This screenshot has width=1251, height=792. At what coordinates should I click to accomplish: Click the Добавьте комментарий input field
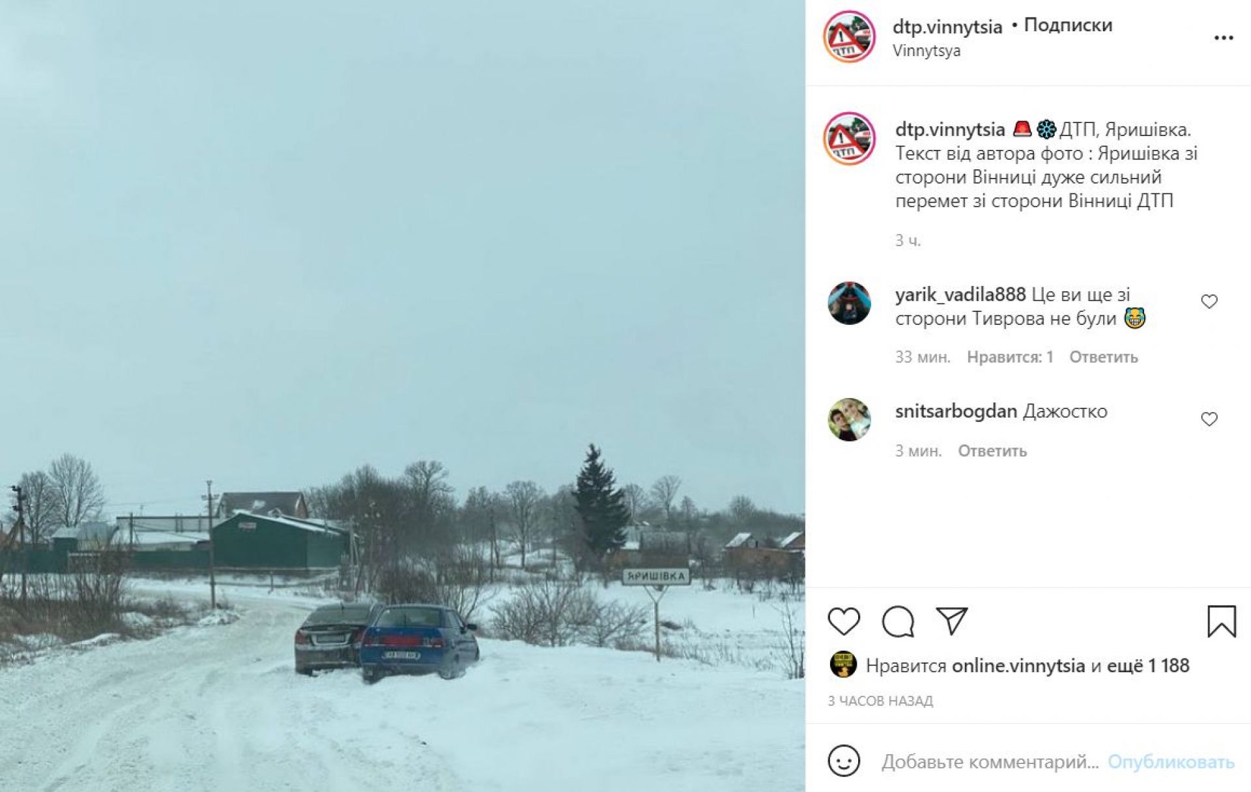tap(990, 761)
